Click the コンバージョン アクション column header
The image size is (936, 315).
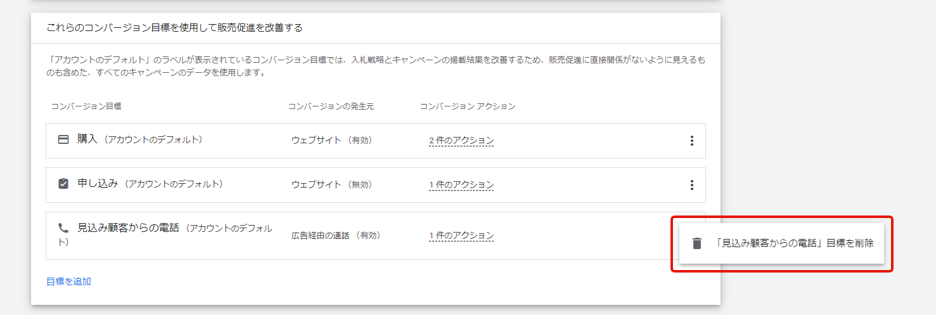click(x=467, y=106)
